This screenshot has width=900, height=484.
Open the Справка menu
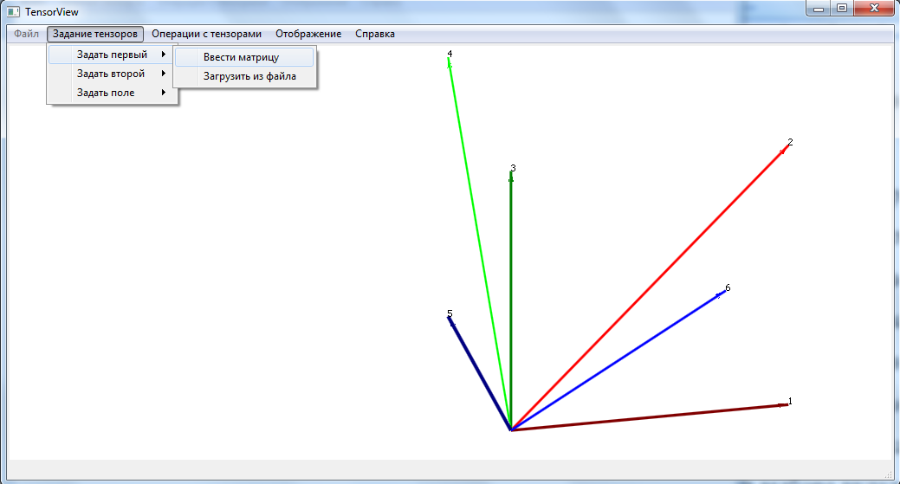375,34
